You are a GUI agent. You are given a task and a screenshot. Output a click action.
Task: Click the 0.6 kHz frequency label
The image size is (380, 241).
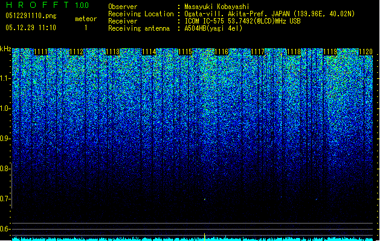[x=5, y=229]
